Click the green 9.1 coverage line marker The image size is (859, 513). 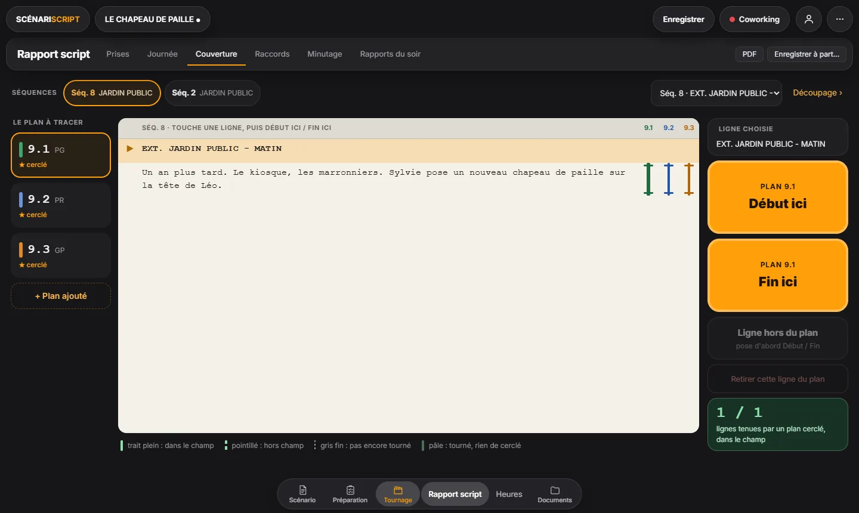(x=648, y=179)
